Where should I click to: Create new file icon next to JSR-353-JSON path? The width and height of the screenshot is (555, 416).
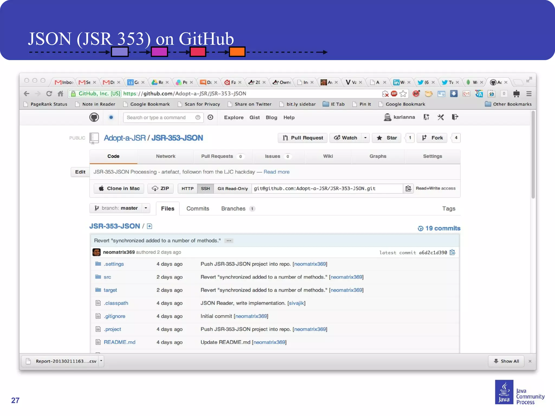pyautogui.click(x=149, y=226)
